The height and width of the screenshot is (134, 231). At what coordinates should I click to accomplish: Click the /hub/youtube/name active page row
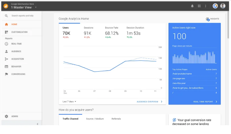tap(194, 74)
